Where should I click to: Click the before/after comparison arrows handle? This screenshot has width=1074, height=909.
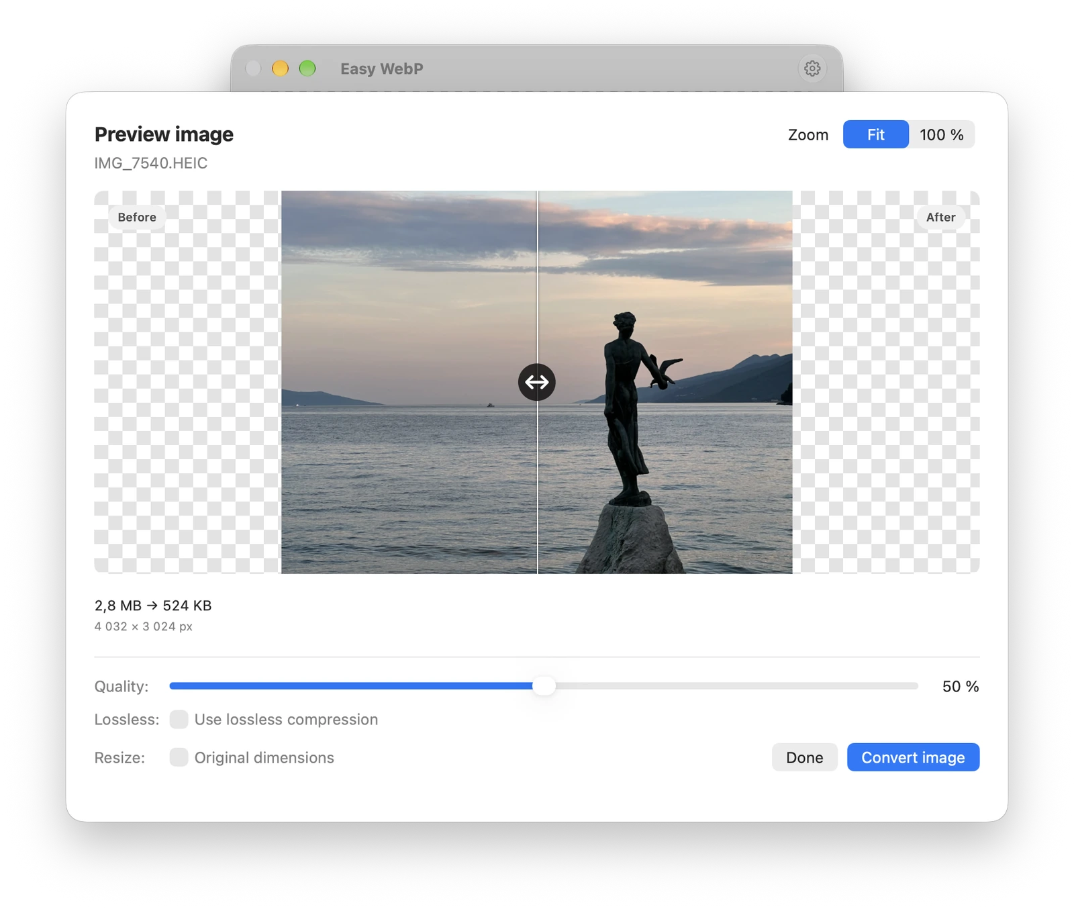(537, 382)
